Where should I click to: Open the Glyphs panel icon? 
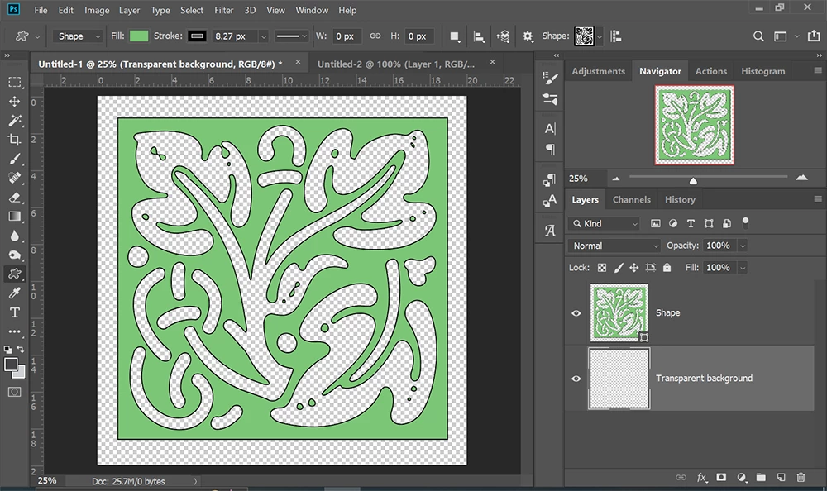550,231
